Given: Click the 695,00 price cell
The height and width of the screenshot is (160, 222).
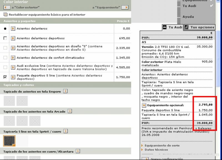Looking at the screenshot, I should (122, 38).
